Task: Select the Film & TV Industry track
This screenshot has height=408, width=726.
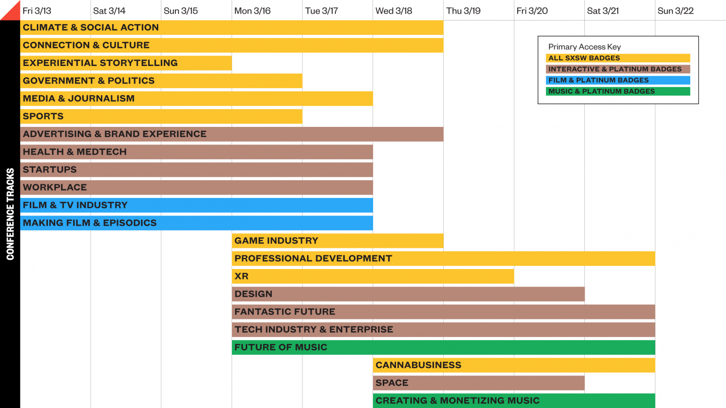Action: pyautogui.click(x=197, y=205)
